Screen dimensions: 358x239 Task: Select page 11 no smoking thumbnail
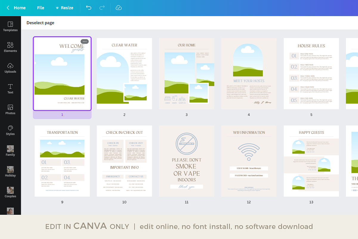186,161
